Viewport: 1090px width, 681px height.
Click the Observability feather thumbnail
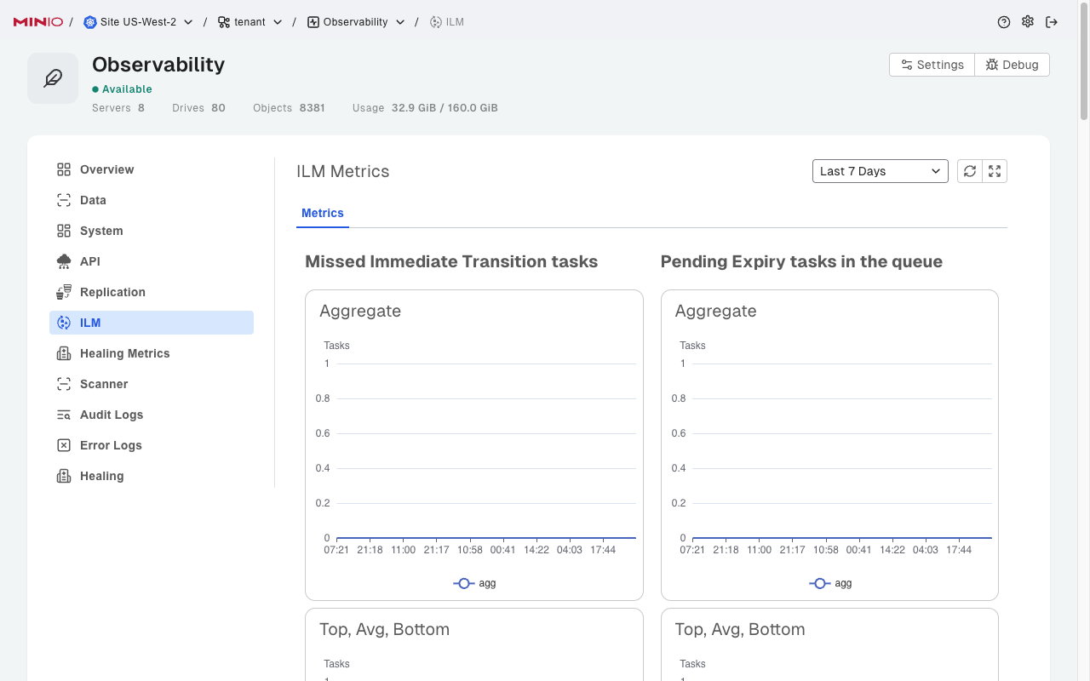(x=53, y=78)
